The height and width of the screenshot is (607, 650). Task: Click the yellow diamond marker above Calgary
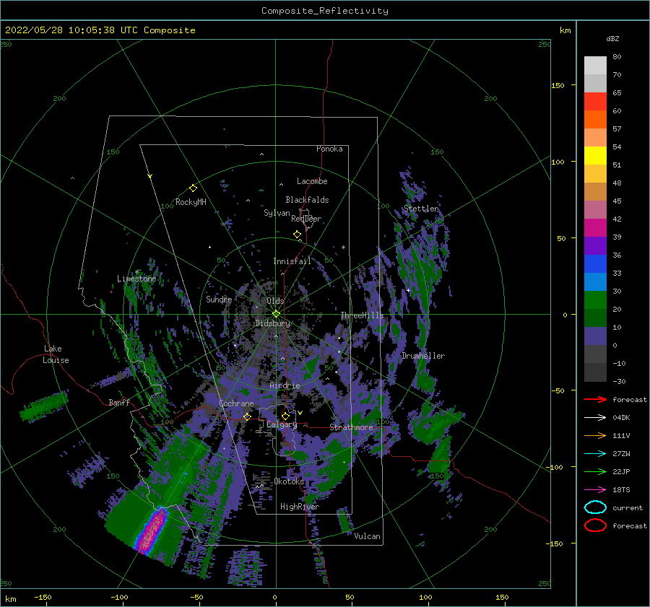(285, 416)
